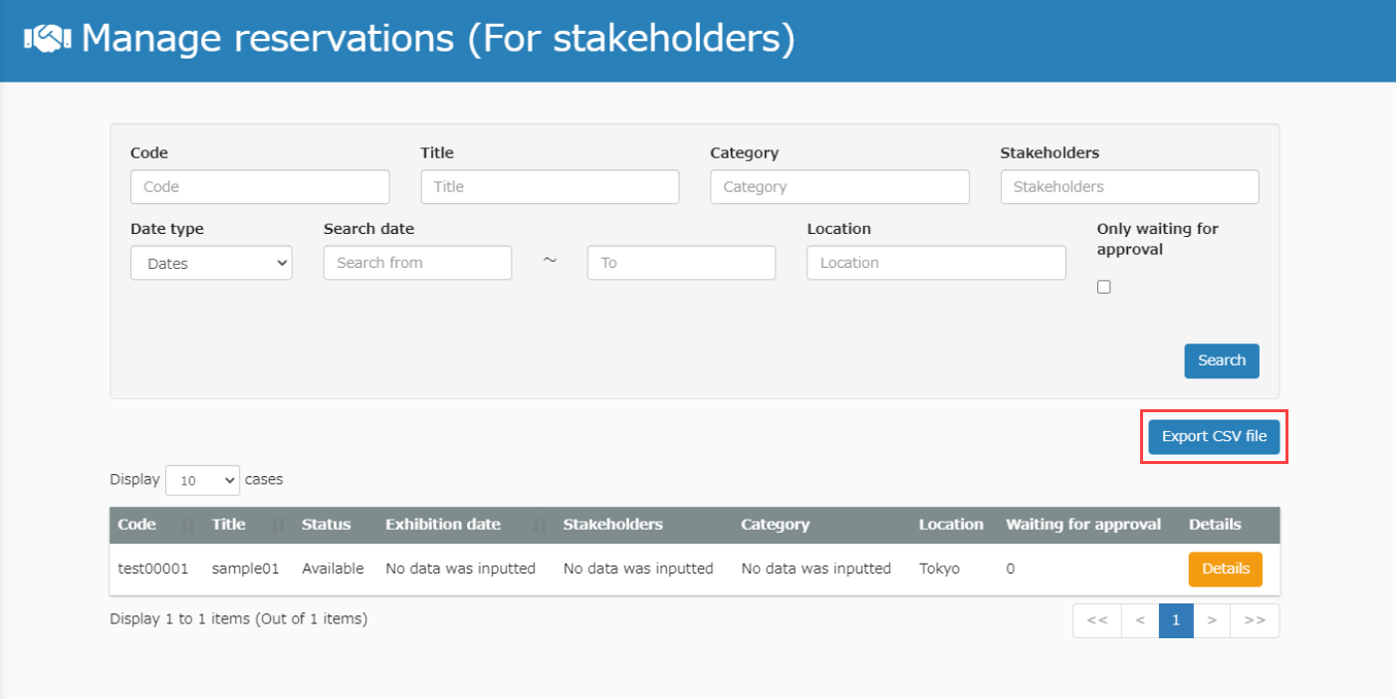Viewport: 1396px width, 699px height.
Task: Jump to last page using >> button
Action: point(1255,620)
